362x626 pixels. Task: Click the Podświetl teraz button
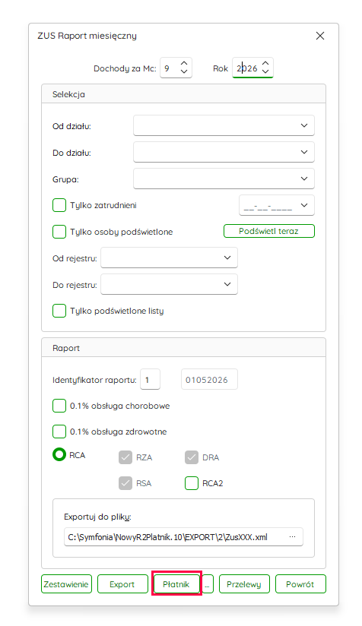[x=269, y=231]
